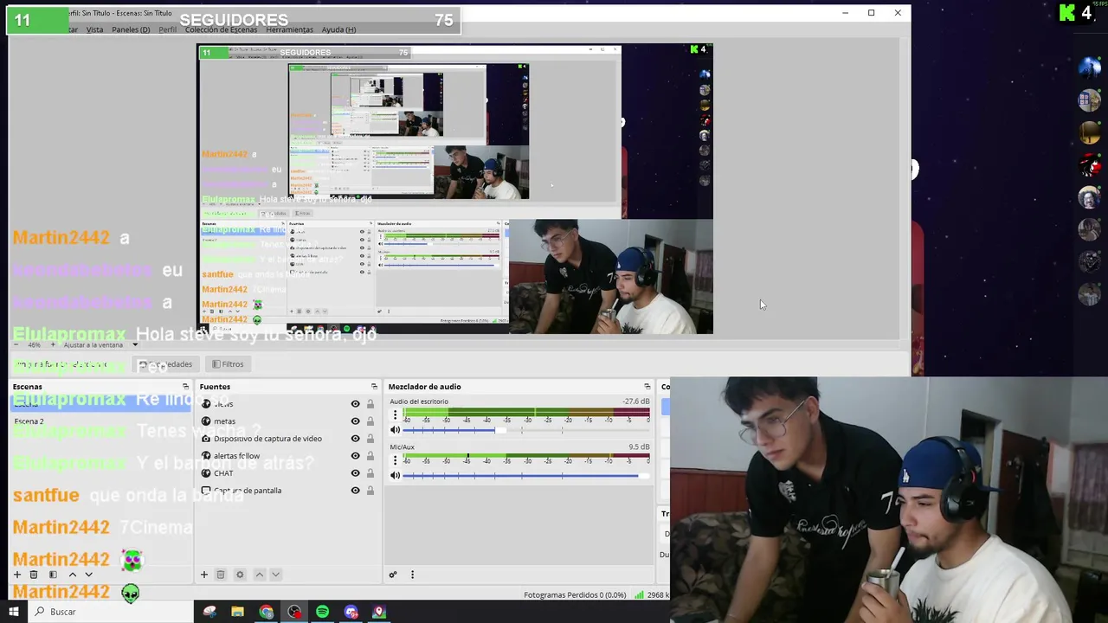This screenshot has width=1108, height=623.
Task: Open advanced audio properties gear in mixer
Action: point(393,575)
